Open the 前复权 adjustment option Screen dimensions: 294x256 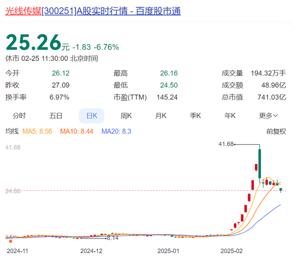[x=276, y=131]
